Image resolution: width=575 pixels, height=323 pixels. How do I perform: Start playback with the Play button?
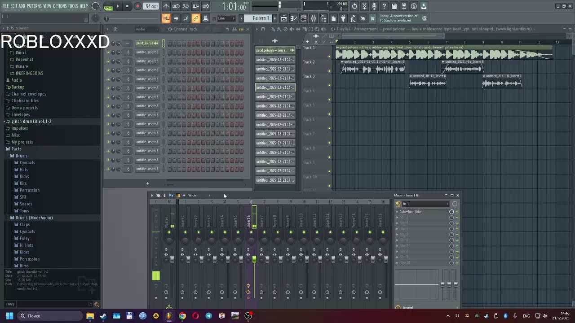pyautogui.click(x=118, y=6)
